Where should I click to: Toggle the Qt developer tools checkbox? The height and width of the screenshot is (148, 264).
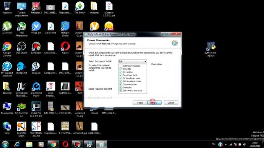point(121,78)
